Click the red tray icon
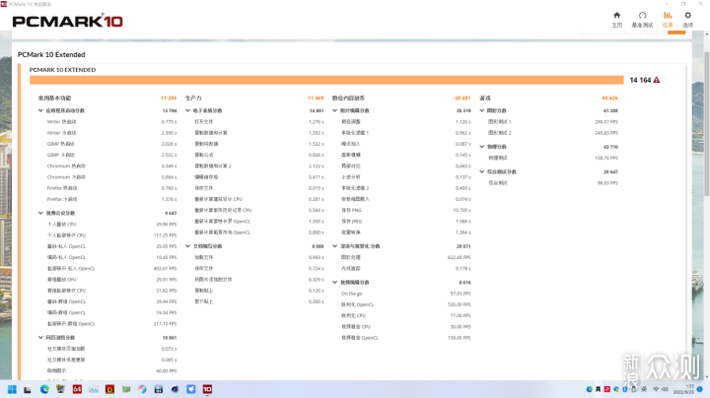Viewport: 710px width, 398px height. (x=607, y=389)
